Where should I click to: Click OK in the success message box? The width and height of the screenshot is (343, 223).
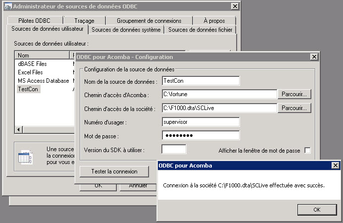coord(317,210)
